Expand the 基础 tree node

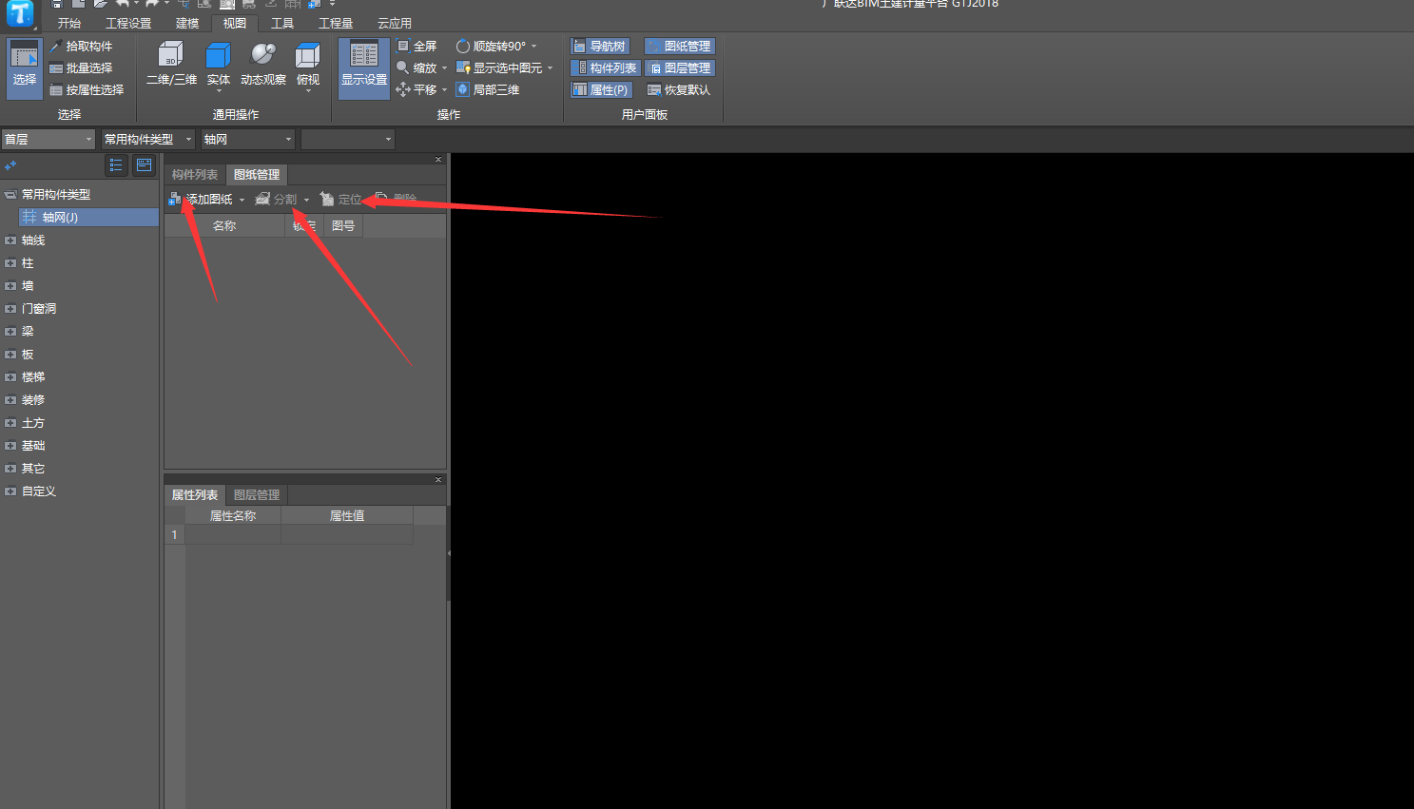[x=10, y=446]
